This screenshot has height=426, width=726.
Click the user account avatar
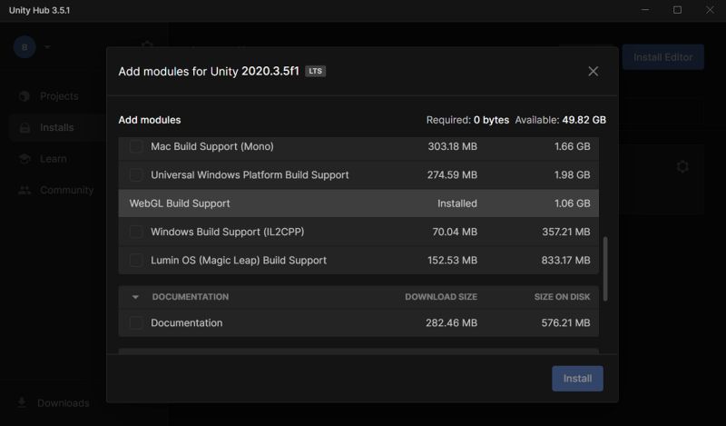click(x=25, y=47)
